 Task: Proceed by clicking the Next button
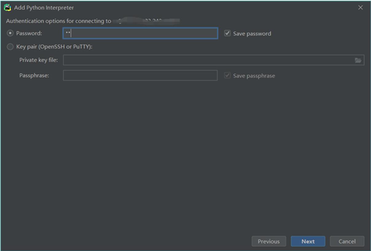pyautogui.click(x=308, y=241)
